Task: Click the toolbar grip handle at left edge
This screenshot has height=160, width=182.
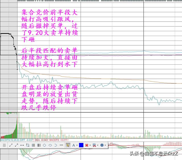Action: point(4,145)
